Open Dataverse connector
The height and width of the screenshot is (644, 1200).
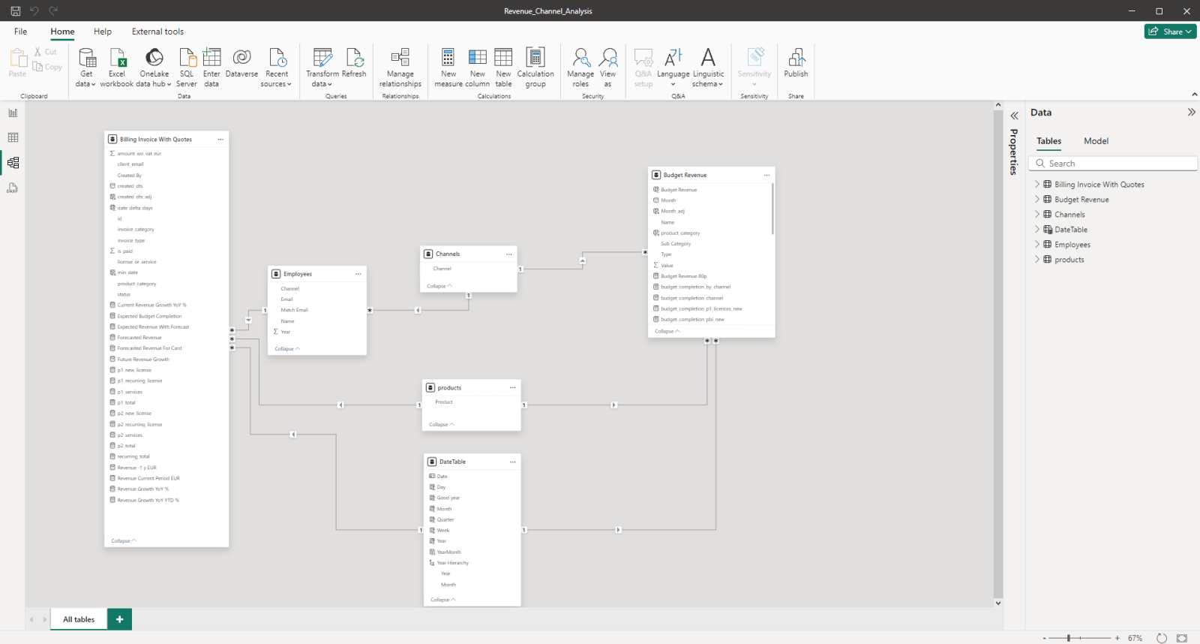(x=241, y=63)
